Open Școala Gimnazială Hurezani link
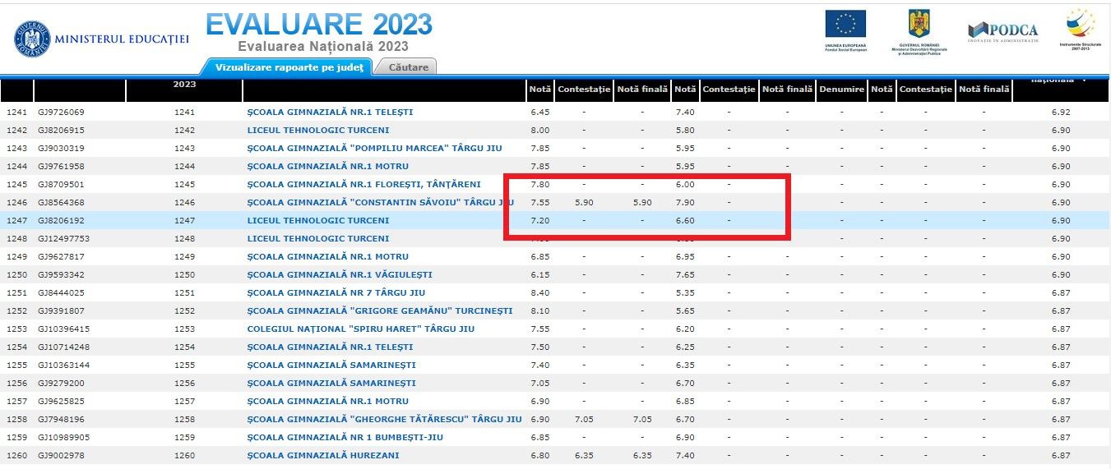 click(x=323, y=455)
